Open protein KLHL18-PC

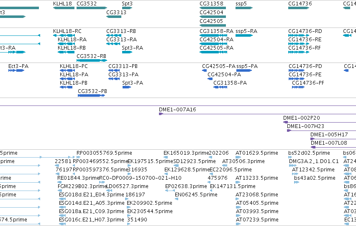[x=67, y=70]
